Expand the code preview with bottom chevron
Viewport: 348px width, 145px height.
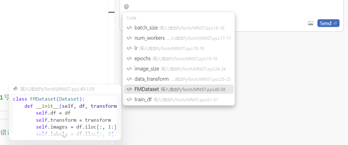coord(65,136)
